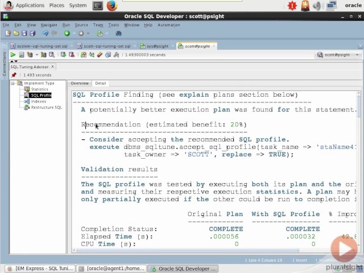Click the 'Validation results' heading text
364x273 pixels.
click(x=119, y=169)
